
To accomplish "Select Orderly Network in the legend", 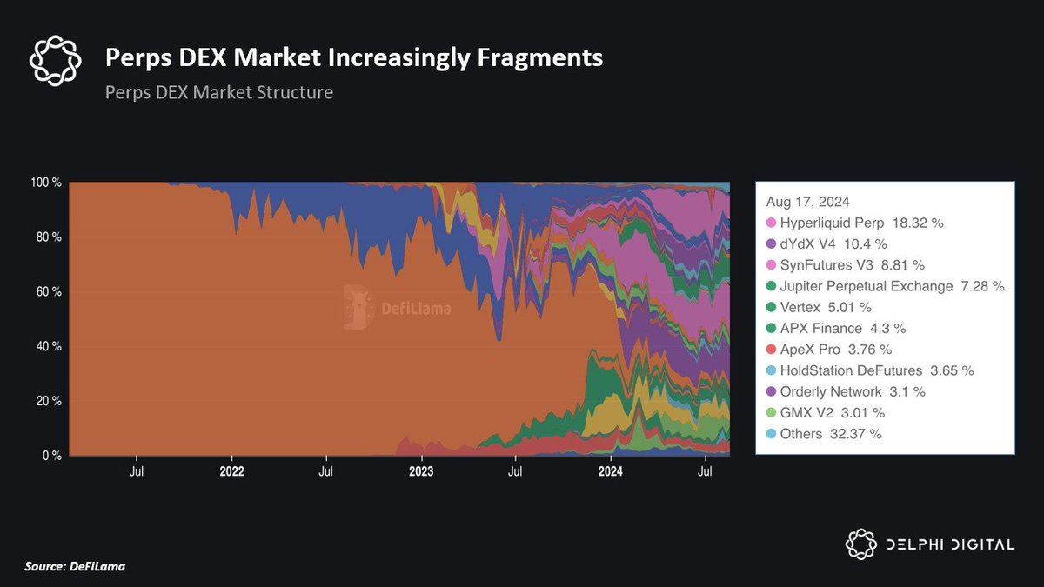I will (853, 392).
